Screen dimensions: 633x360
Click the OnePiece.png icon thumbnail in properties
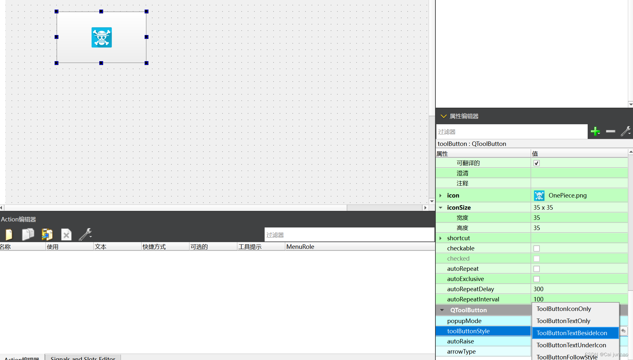[539, 195]
